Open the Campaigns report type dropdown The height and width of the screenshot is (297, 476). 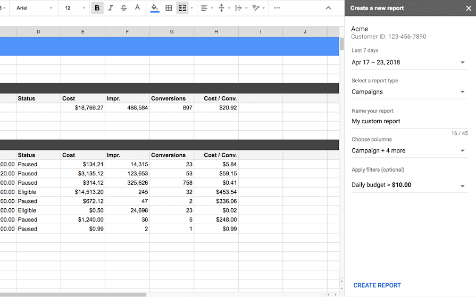click(x=408, y=92)
